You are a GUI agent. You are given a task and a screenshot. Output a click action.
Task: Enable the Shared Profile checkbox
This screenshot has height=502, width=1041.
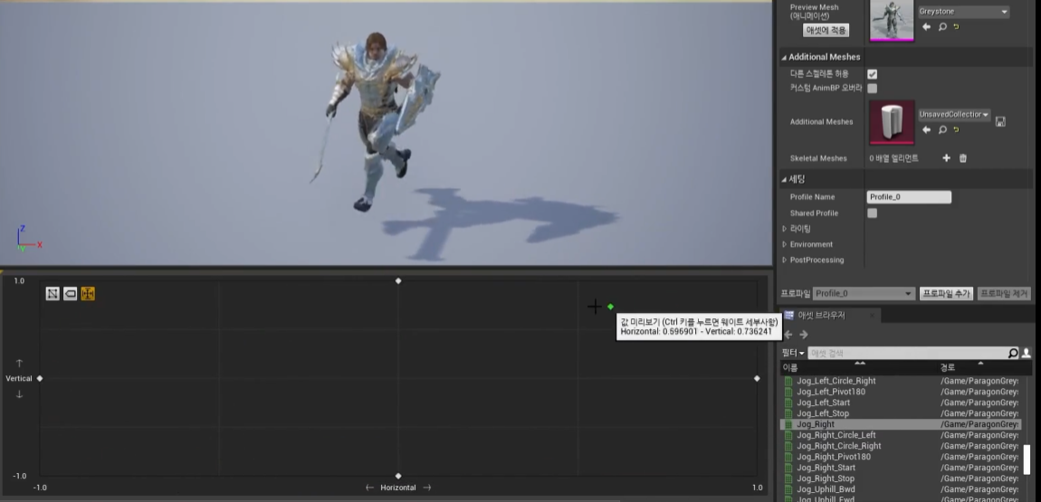click(x=873, y=213)
